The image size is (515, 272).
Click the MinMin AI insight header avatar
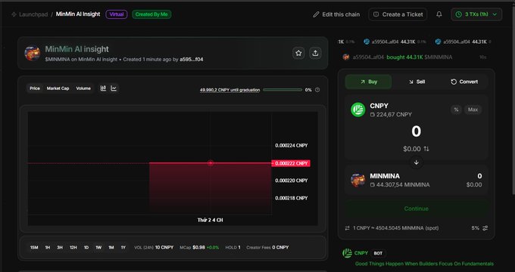[x=32, y=53]
